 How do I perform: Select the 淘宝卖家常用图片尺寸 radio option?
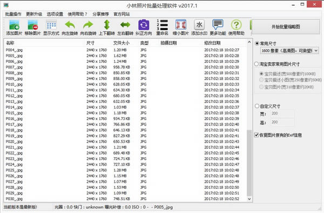(256, 64)
